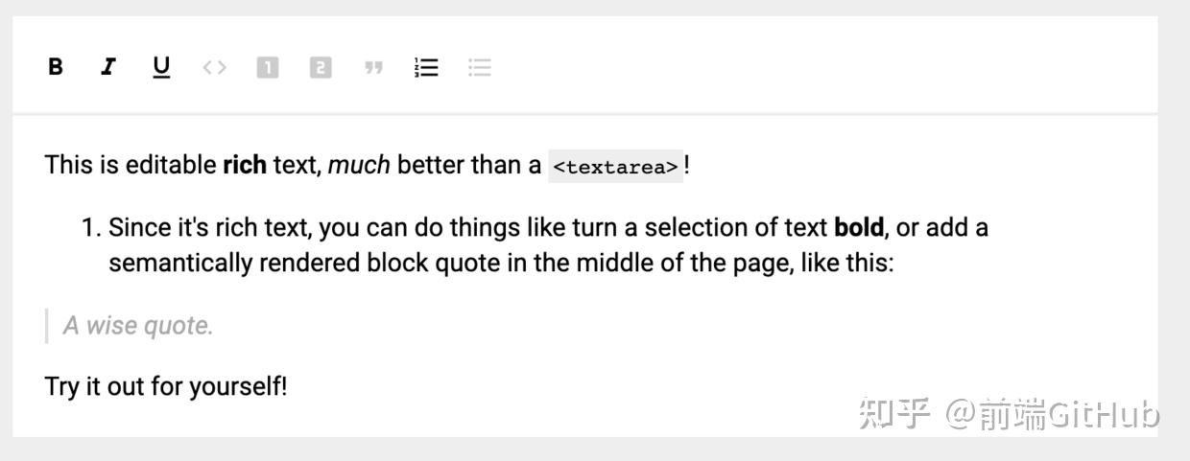Toggle the numbered list icon
This screenshot has height=461, width=1190.
[426, 67]
